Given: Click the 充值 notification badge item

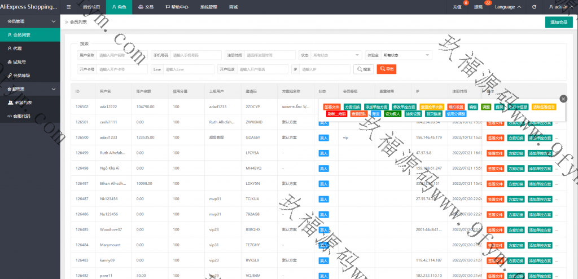Looking at the screenshot, I should coord(458,7).
